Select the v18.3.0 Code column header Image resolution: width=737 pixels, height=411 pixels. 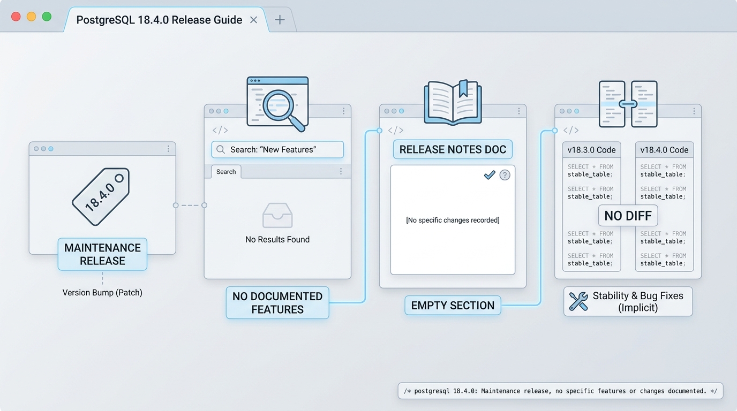tap(592, 150)
